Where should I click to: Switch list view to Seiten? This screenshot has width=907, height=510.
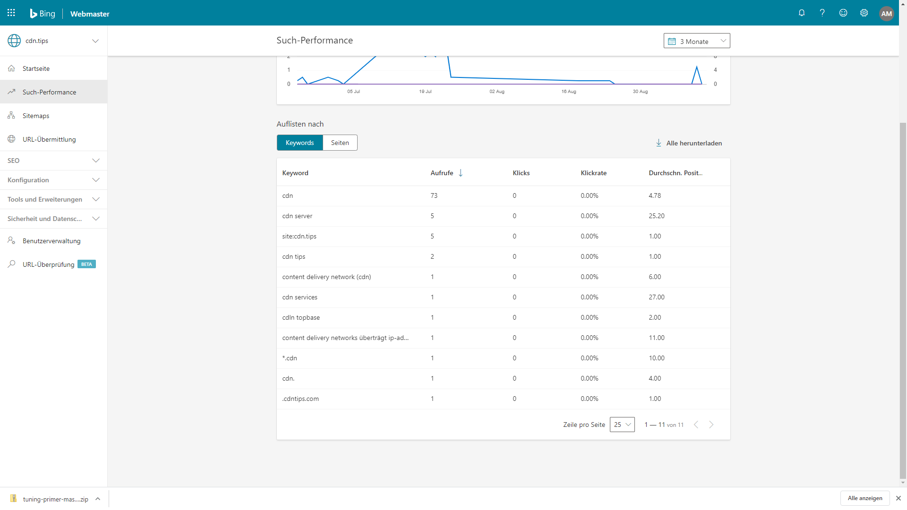pos(340,143)
